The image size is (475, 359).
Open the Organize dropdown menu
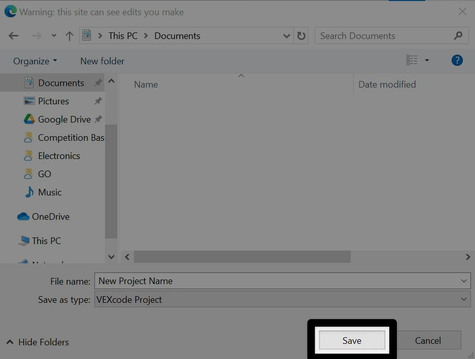31,61
